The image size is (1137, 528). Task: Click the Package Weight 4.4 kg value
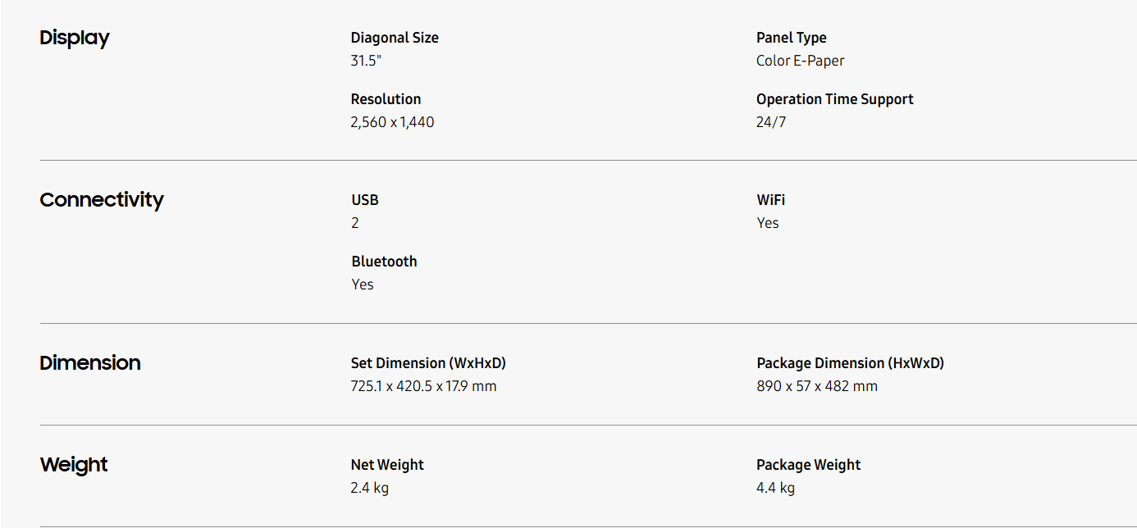[x=775, y=488]
